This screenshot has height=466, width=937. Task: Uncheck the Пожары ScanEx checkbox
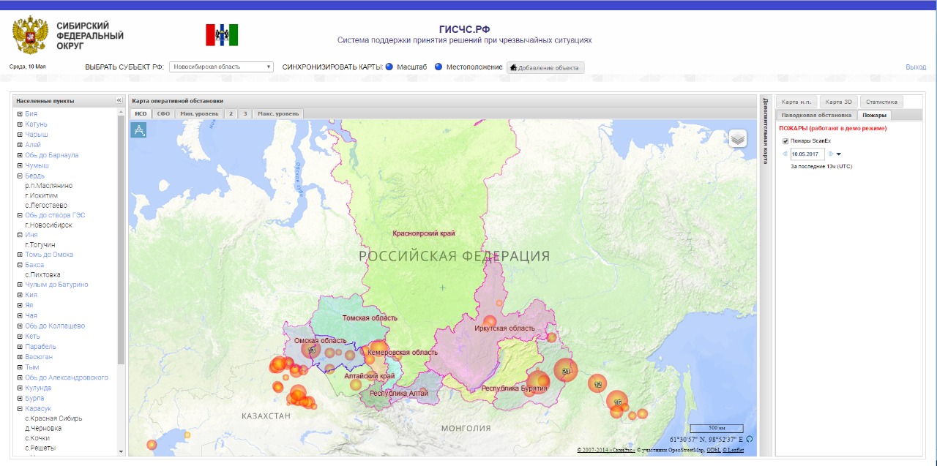click(785, 140)
